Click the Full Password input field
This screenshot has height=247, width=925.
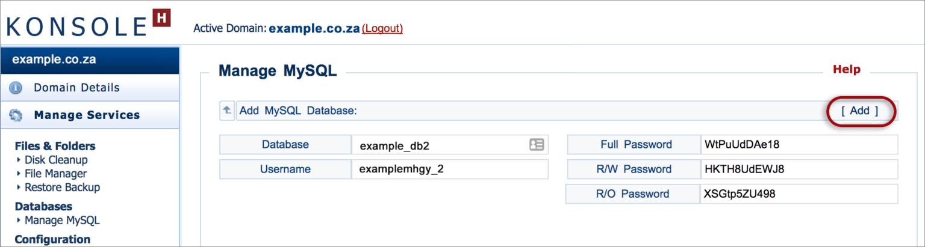[x=799, y=145]
